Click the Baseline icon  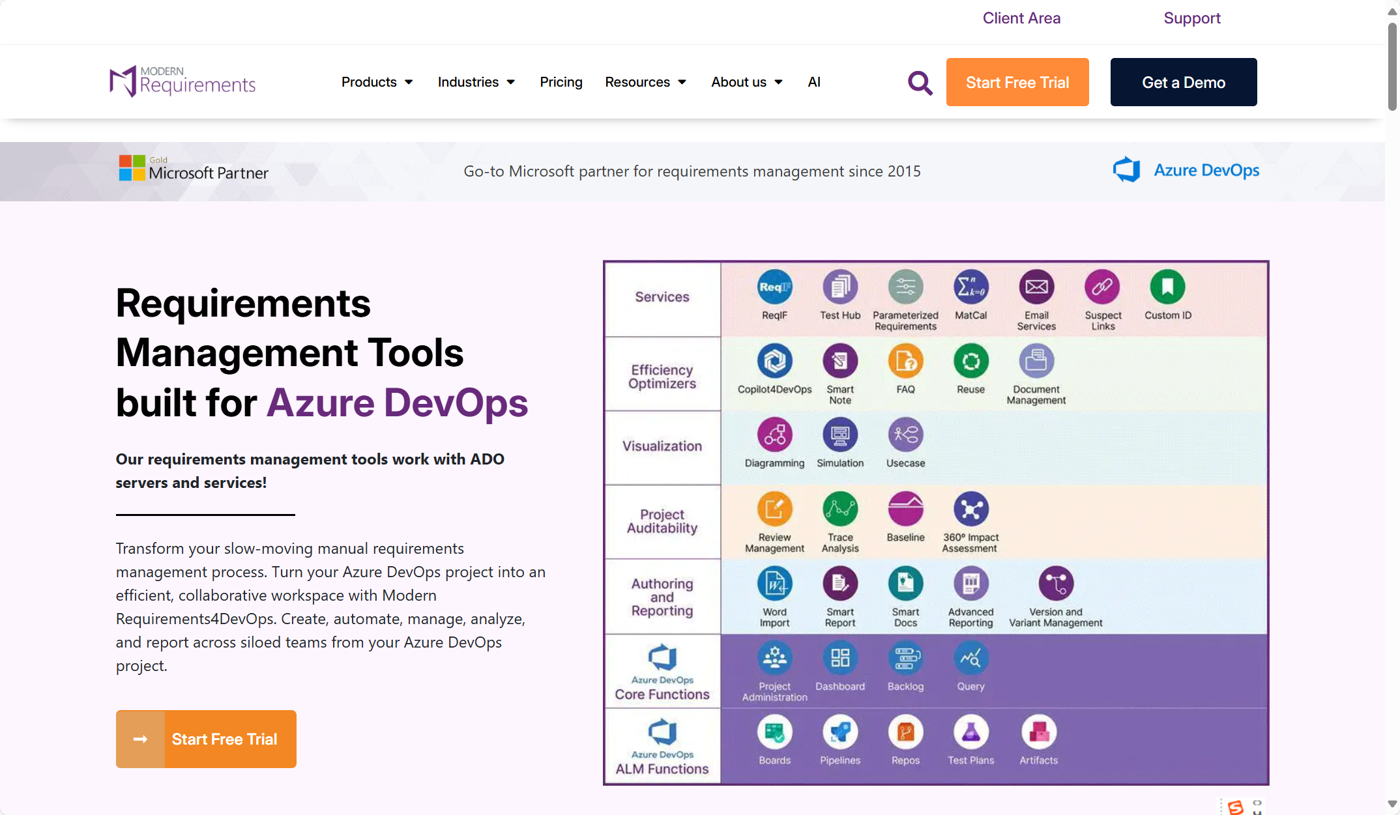tap(905, 509)
